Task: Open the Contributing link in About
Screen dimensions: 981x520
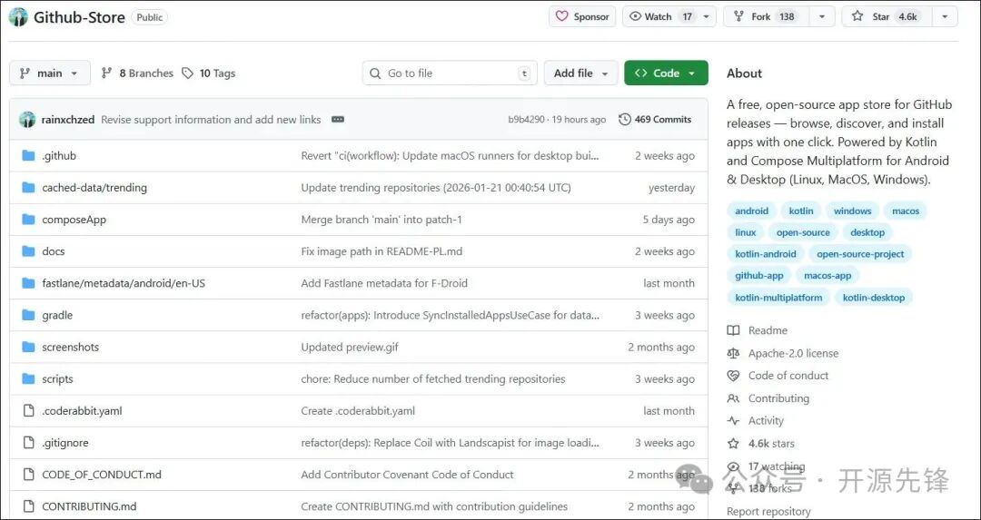Action: [768, 398]
